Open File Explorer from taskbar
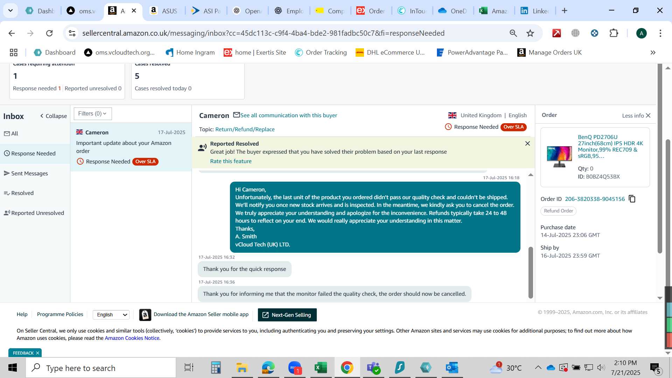This screenshot has width=672, height=378. 241,368
